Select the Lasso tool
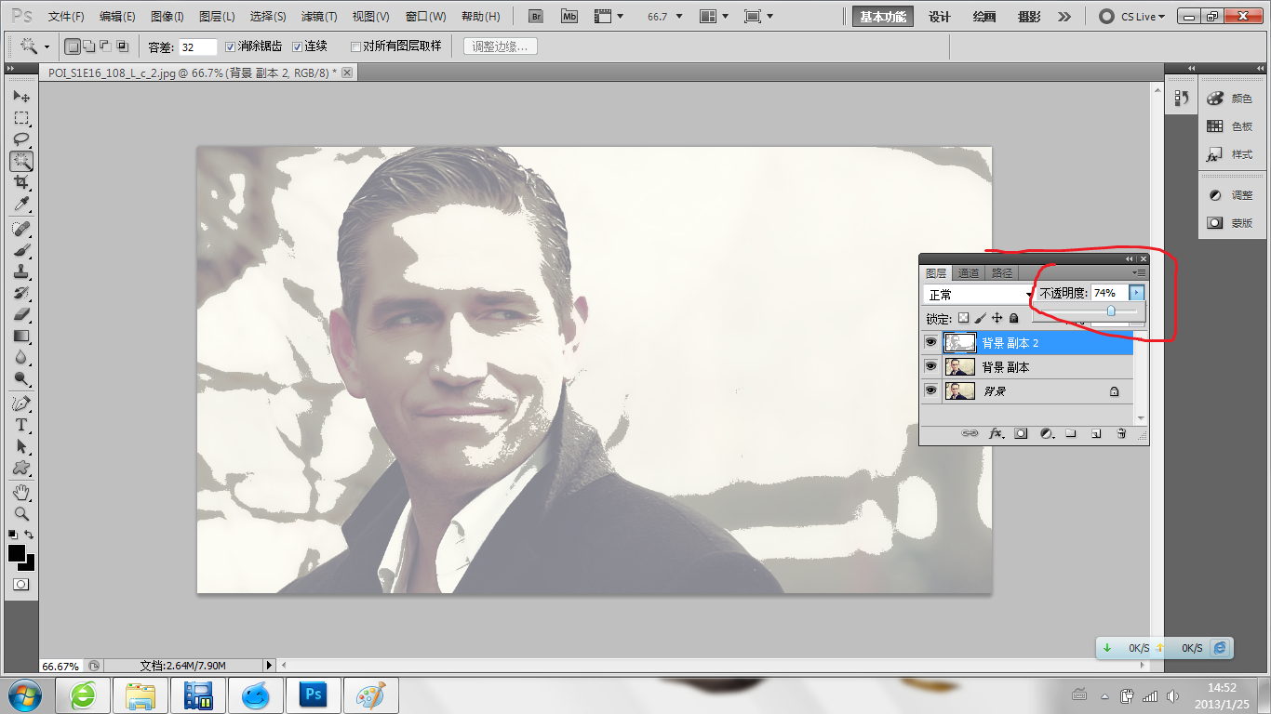1271x714 pixels. pyautogui.click(x=21, y=139)
